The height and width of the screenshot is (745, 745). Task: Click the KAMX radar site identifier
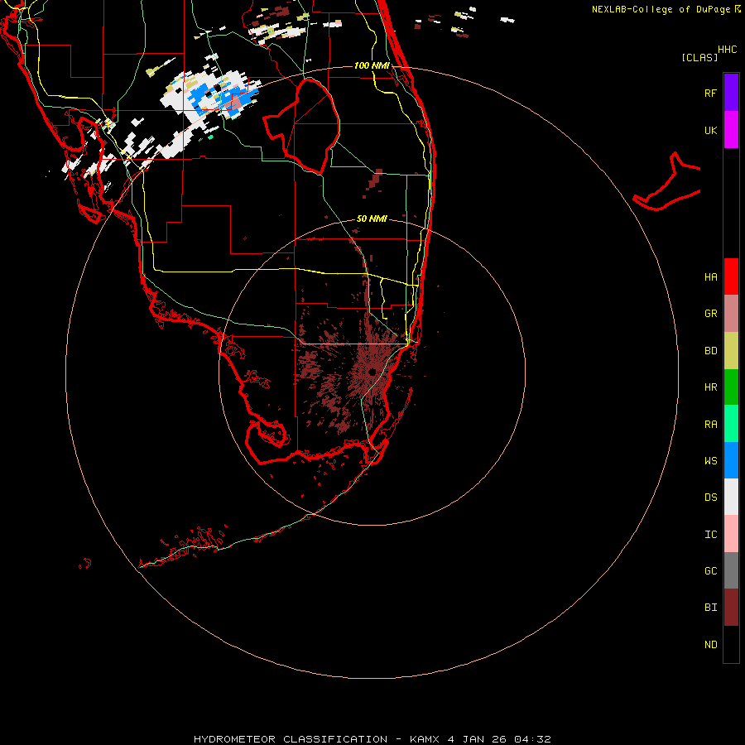coord(425,739)
